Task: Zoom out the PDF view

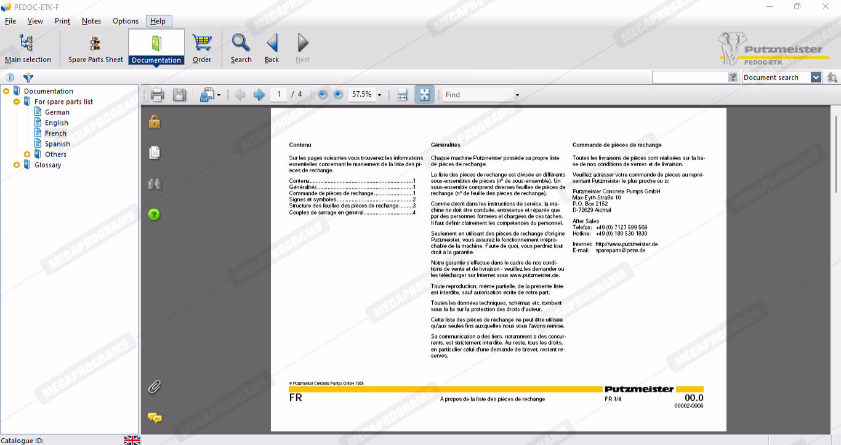Action: click(323, 95)
